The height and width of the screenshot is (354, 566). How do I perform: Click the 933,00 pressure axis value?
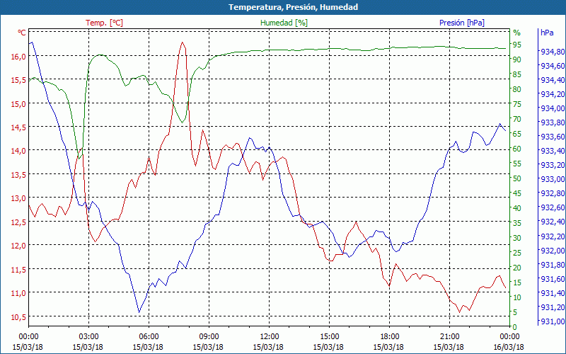pos(553,180)
